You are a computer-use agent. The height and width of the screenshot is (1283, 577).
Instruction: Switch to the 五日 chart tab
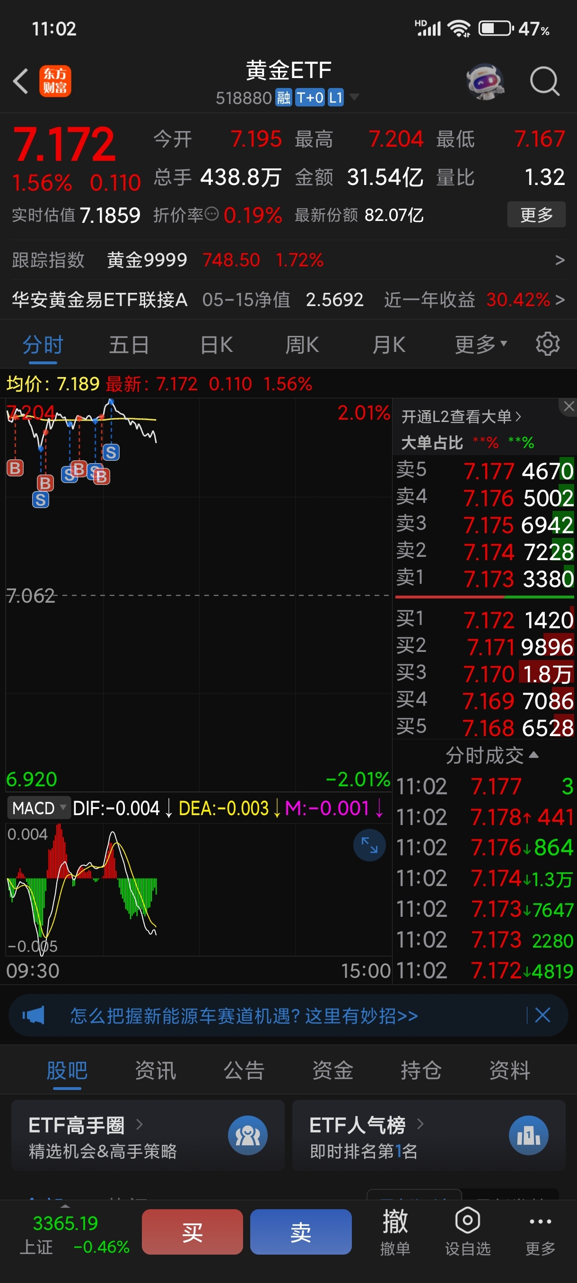click(x=129, y=345)
